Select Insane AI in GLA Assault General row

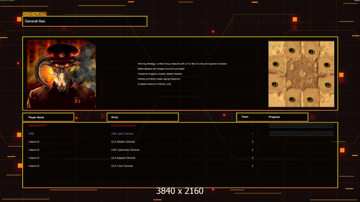[34, 158]
